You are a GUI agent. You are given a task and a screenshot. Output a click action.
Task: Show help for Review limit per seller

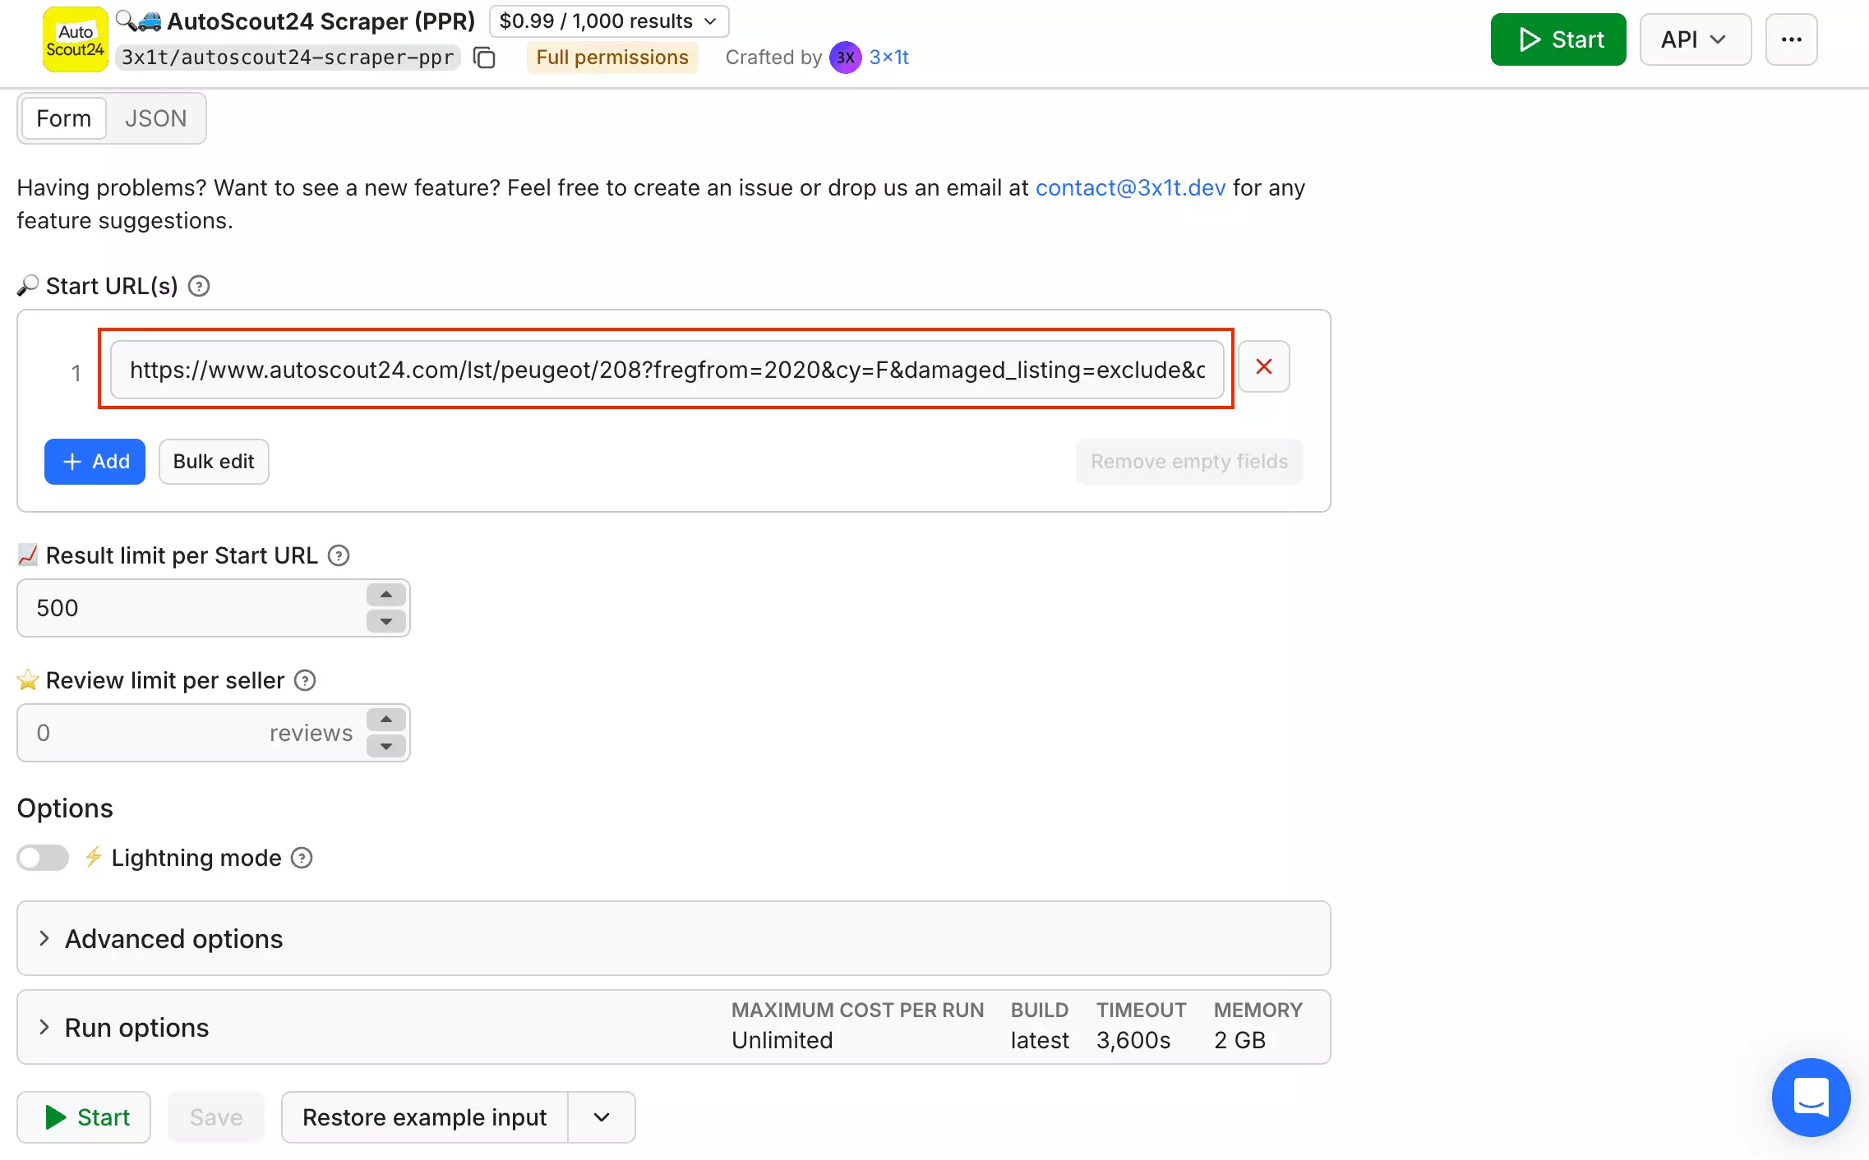pyautogui.click(x=305, y=680)
